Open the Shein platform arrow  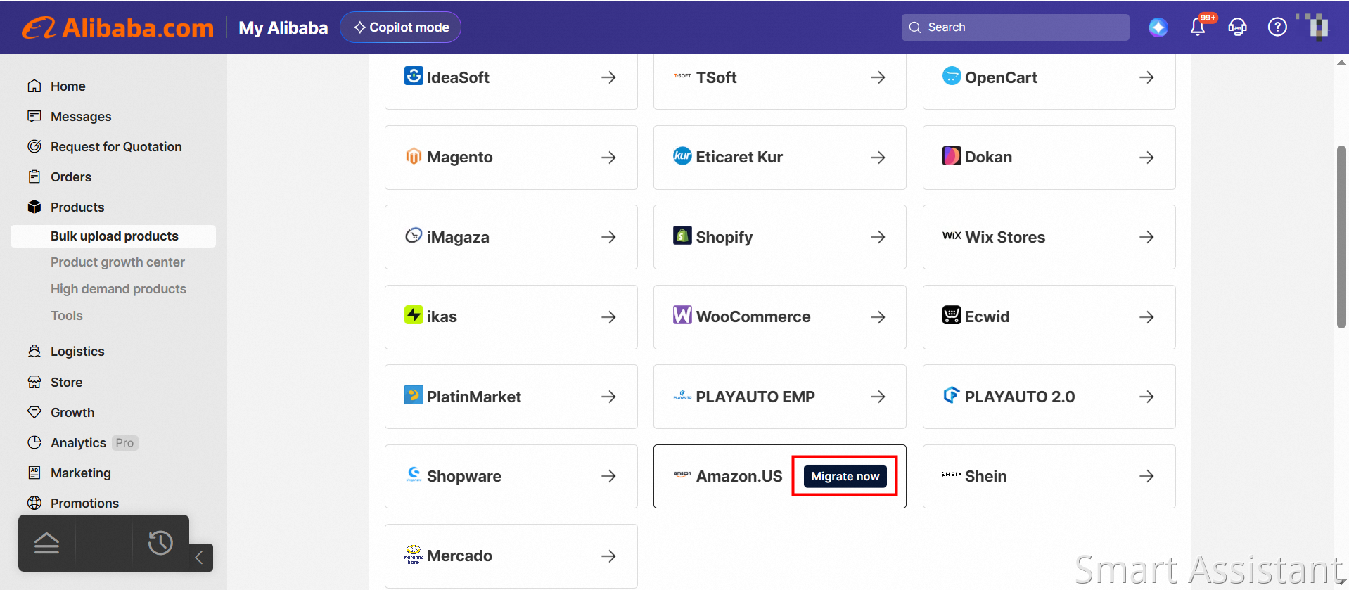1146,476
